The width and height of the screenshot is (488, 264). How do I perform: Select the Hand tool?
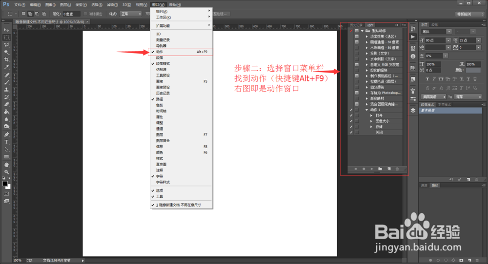[6, 165]
